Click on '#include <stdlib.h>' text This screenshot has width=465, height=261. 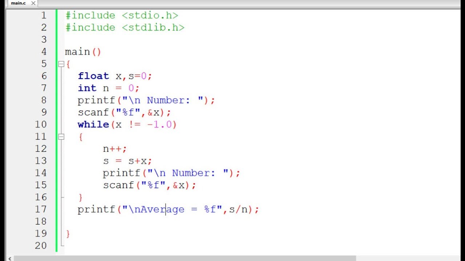[x=125, y=28]
